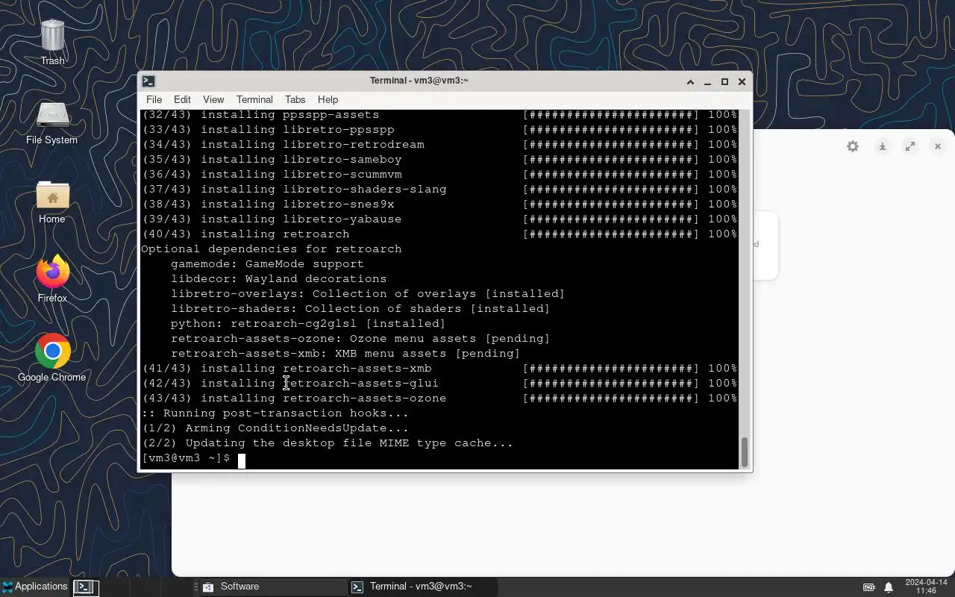
Task: Close the terminal window
Action: tap(742, 81)
